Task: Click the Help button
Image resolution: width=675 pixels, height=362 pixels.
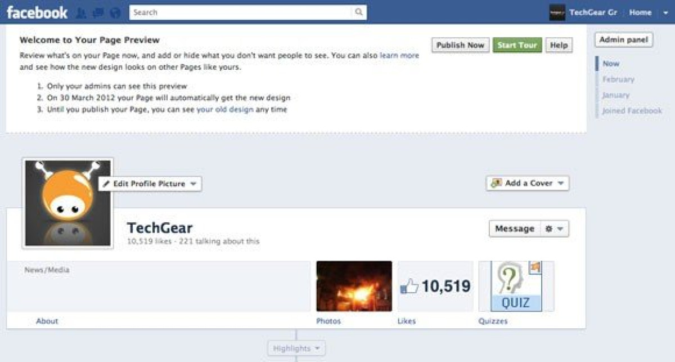Action: click(x=559, y=45)
